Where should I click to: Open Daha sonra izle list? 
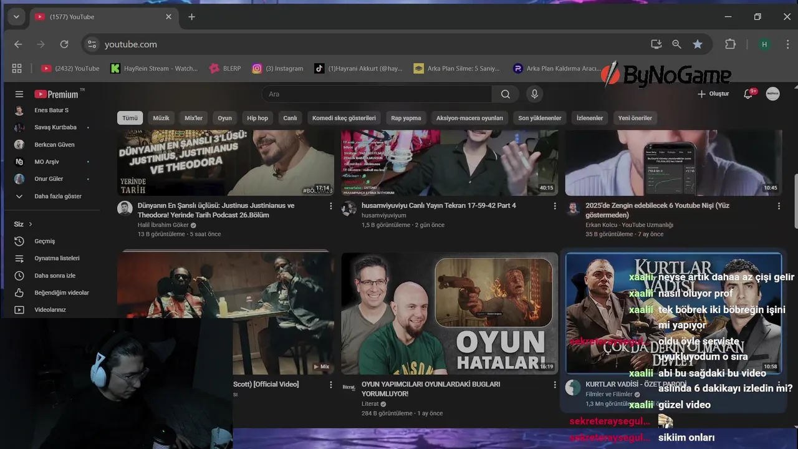tap(54, 276)
